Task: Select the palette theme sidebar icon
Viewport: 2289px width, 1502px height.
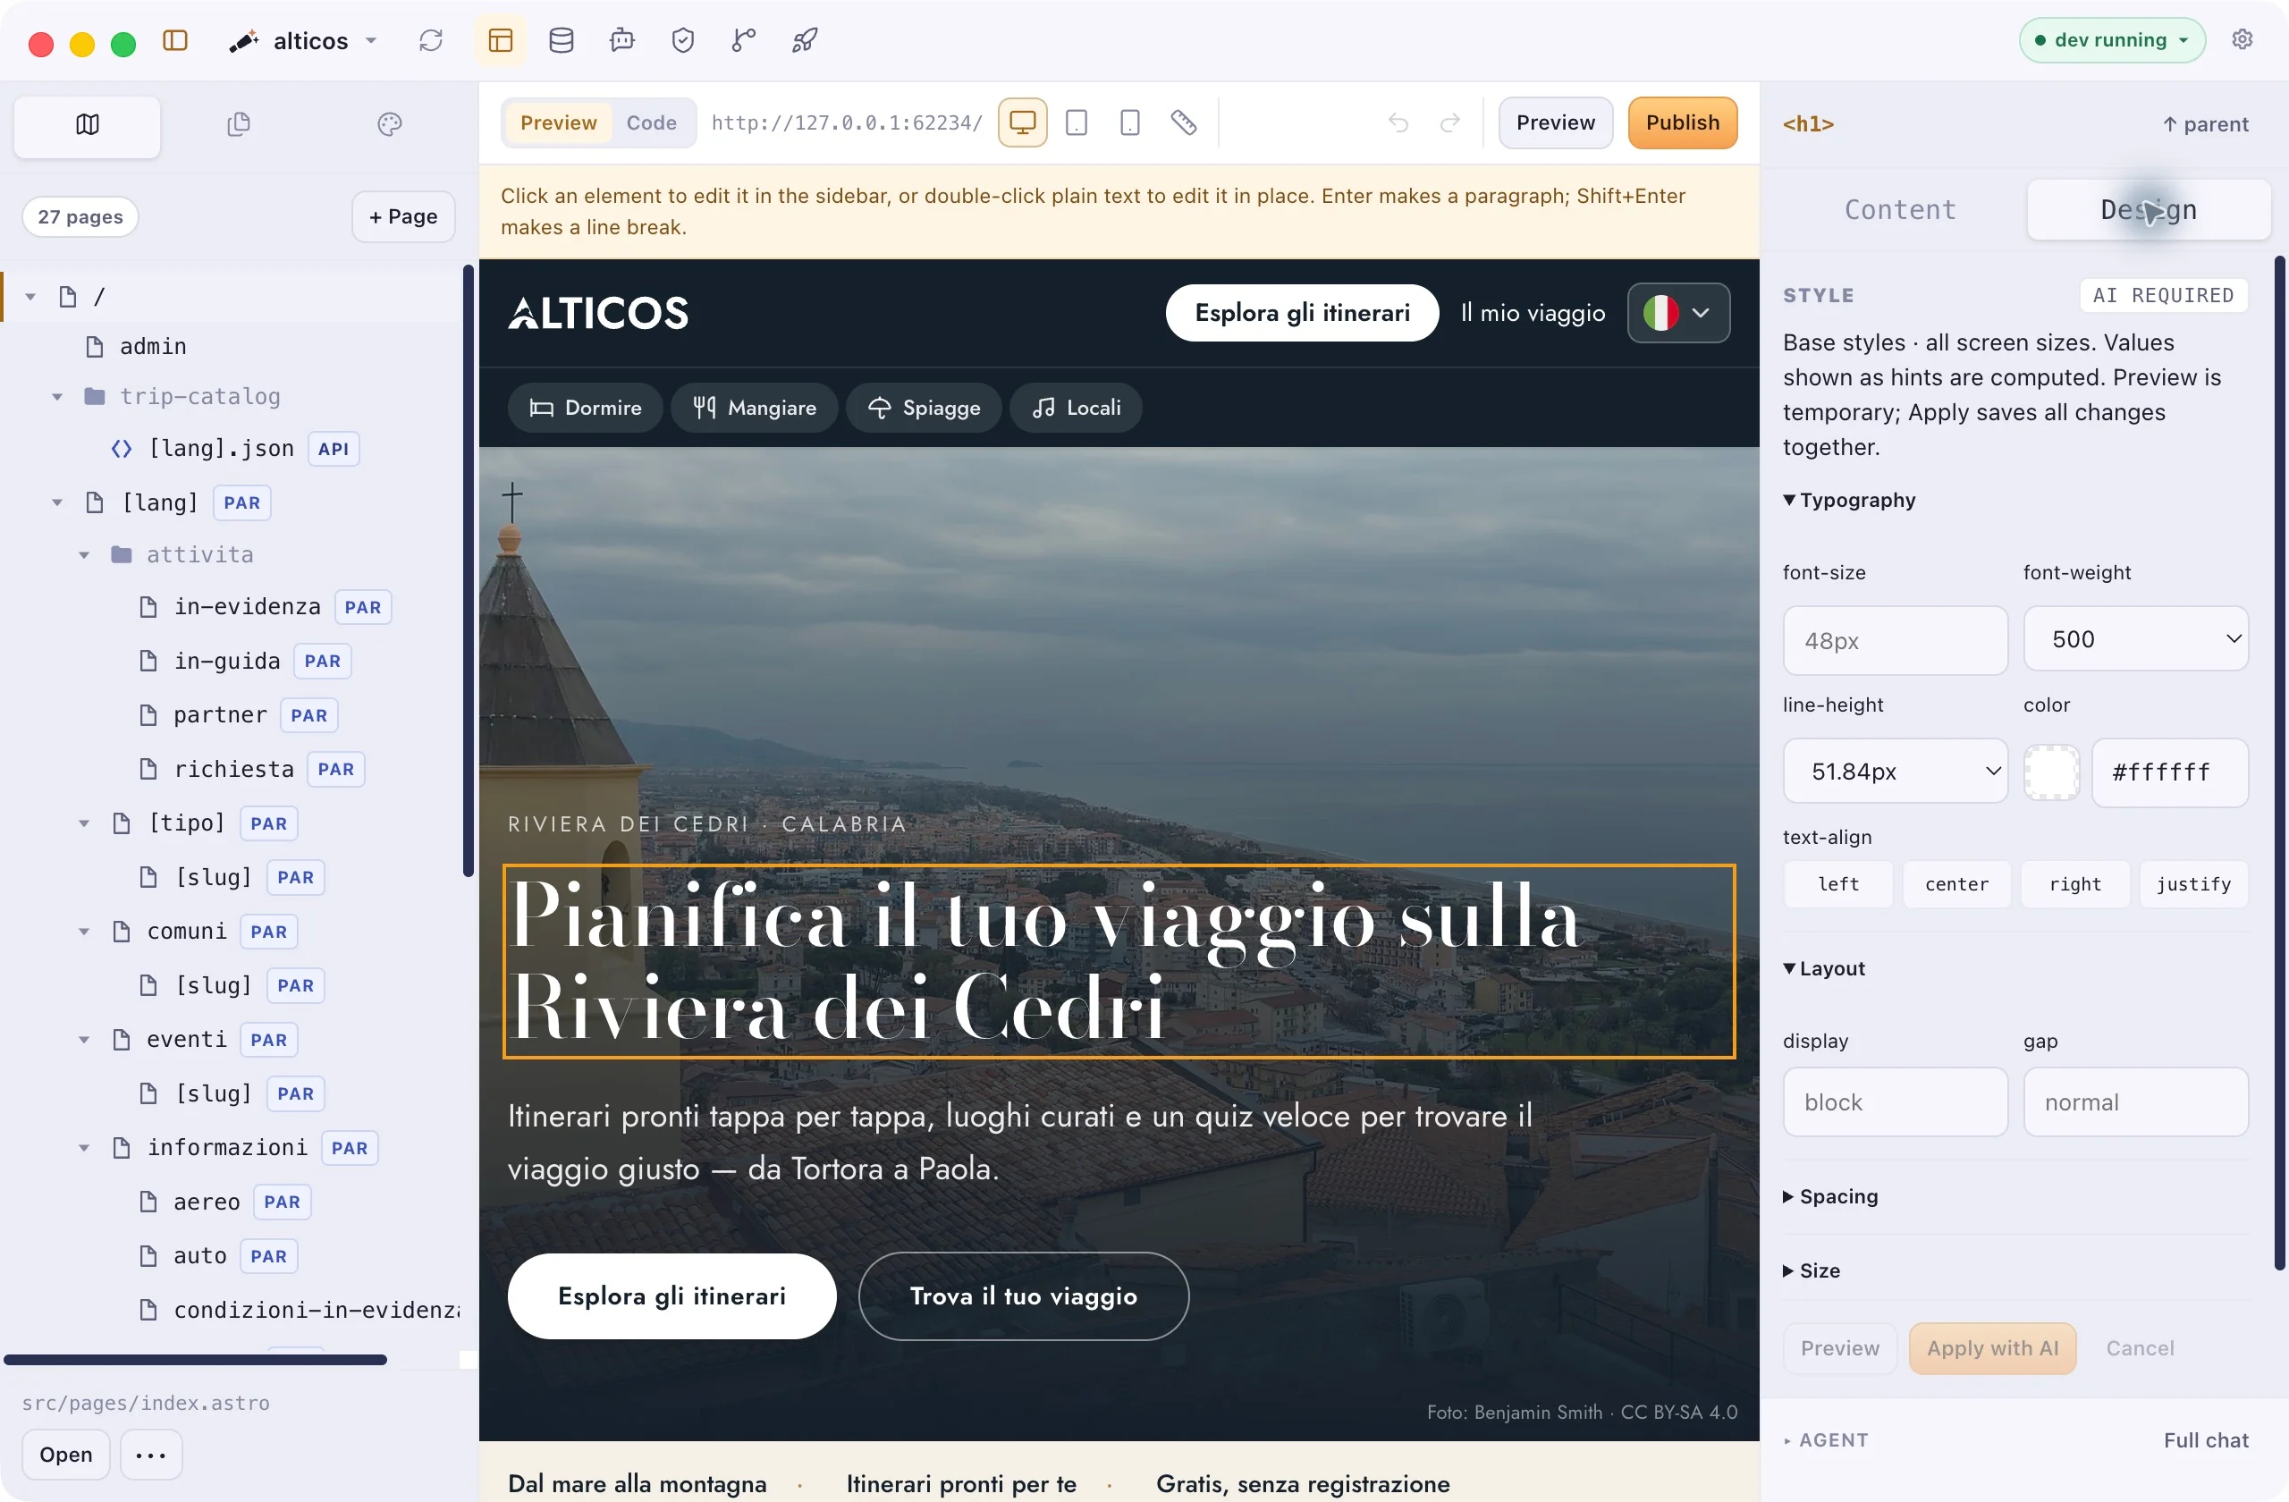Action: (x=390, y=125)
